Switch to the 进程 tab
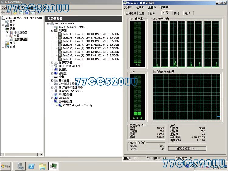The image size is (228, 171). click(142, 13)
